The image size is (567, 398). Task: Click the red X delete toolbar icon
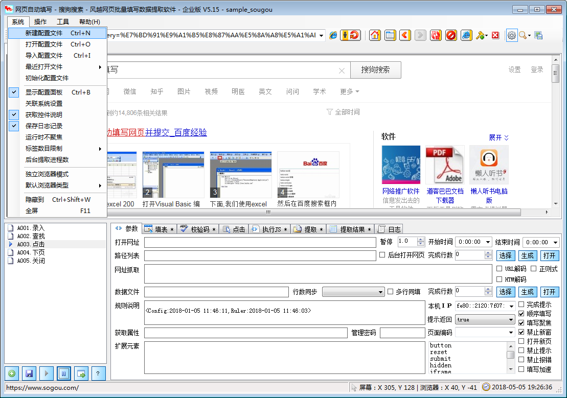pyautogui.click(x=495, y=35)
